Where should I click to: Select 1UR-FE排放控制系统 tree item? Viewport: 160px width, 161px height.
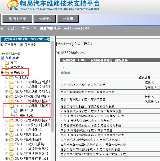tap(32, 154)
